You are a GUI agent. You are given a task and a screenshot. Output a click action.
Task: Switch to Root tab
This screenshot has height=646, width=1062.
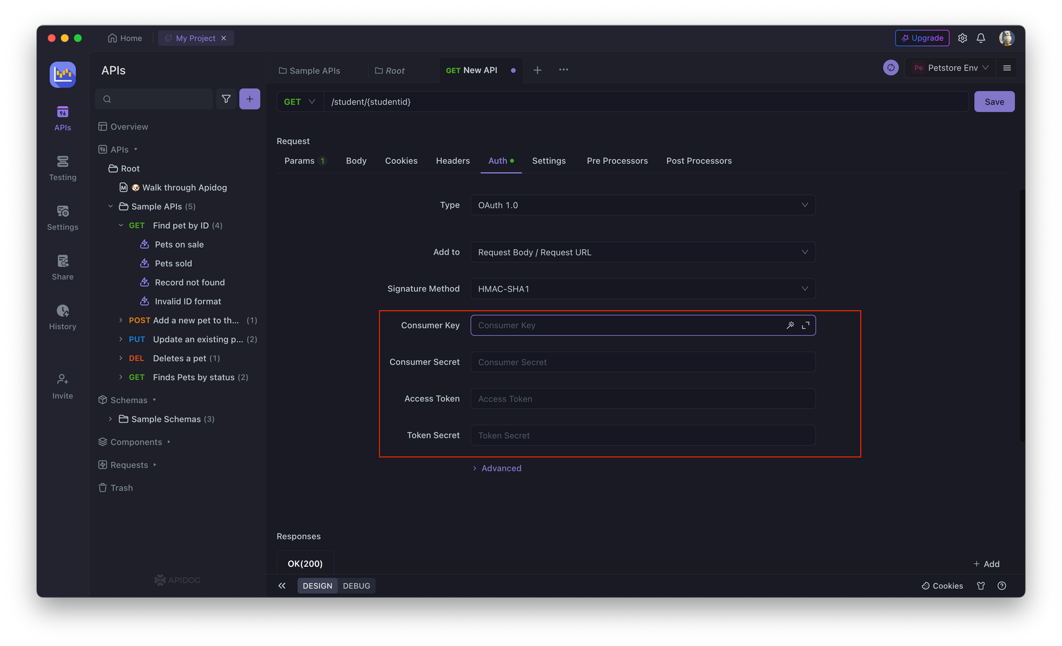(390, 71)
